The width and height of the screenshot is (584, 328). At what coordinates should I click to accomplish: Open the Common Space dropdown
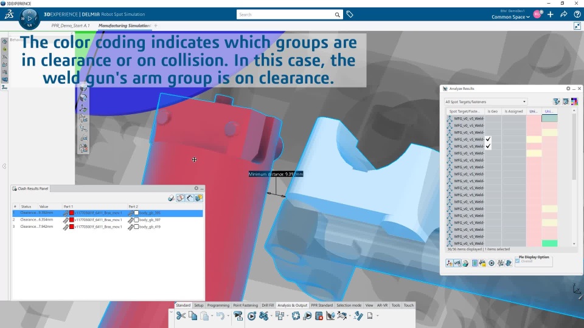coord(510,17)
